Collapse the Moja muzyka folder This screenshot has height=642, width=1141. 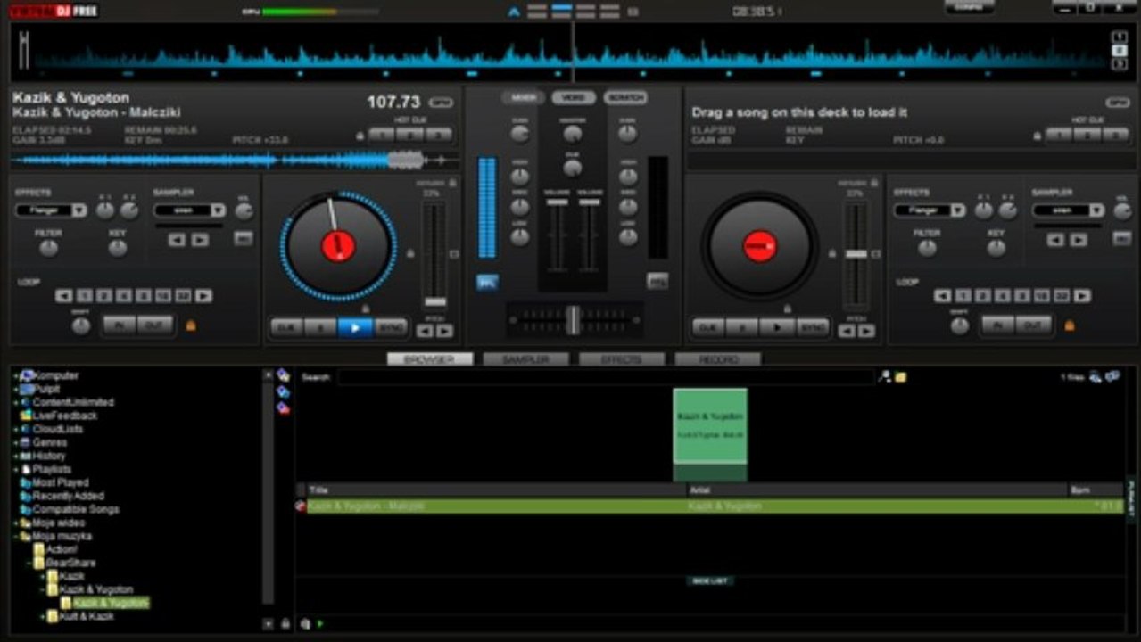pyautogui.click(x=15, y=537)
